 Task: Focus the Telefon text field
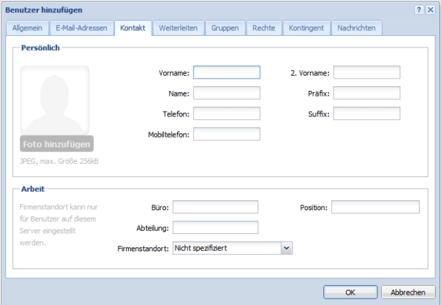(226, 114)
